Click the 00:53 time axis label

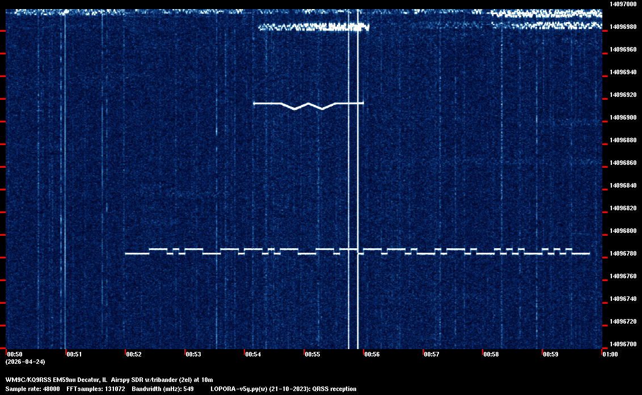click(193, 354)
